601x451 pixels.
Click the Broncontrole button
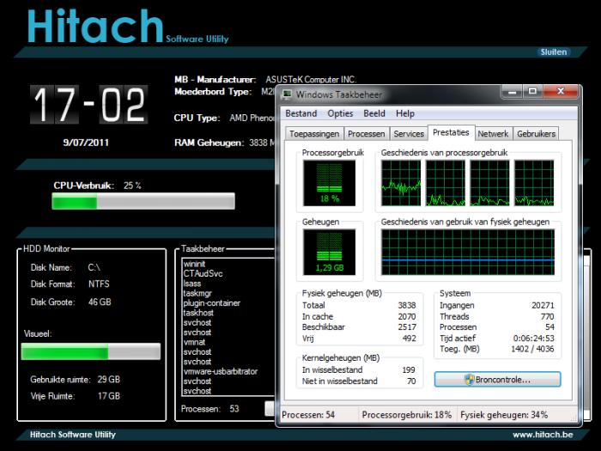coord(497,380)
